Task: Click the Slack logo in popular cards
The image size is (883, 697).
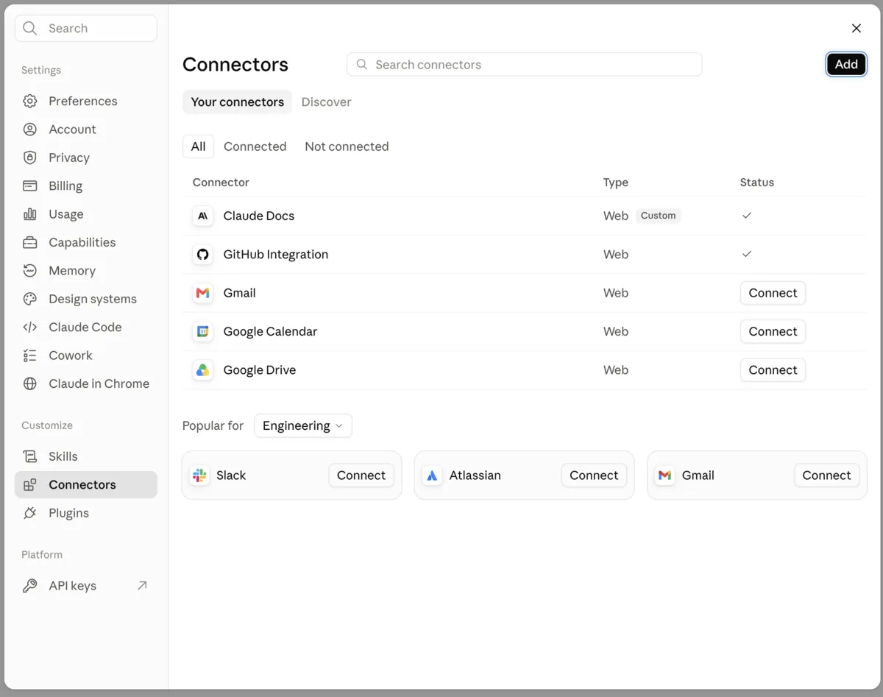Action: (199, 475)
